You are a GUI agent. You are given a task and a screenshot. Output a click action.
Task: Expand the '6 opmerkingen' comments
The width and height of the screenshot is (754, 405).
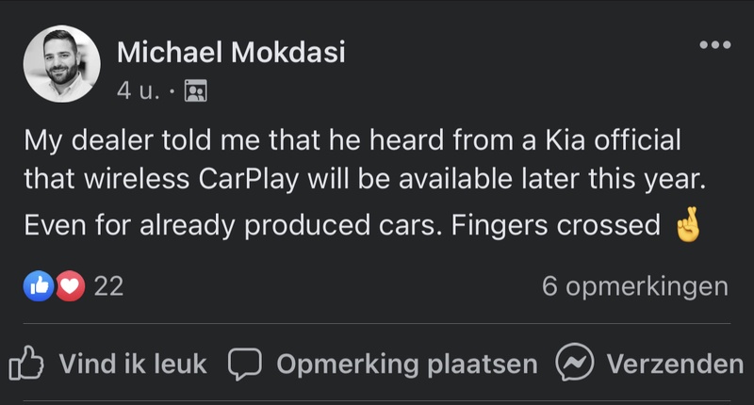click(634, 286)
